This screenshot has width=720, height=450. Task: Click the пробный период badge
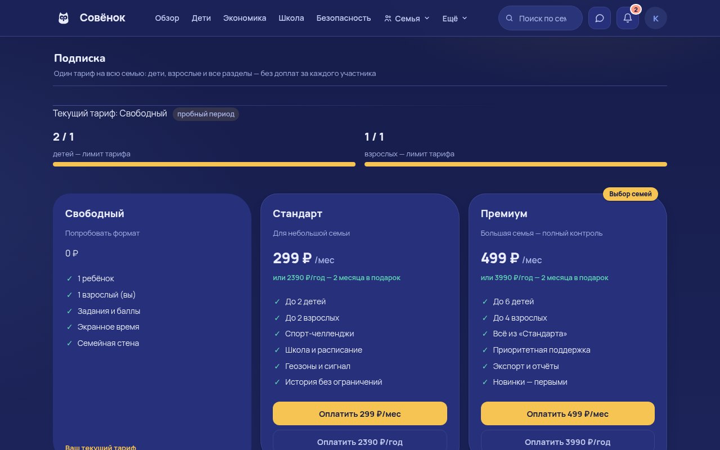point(206,114)
